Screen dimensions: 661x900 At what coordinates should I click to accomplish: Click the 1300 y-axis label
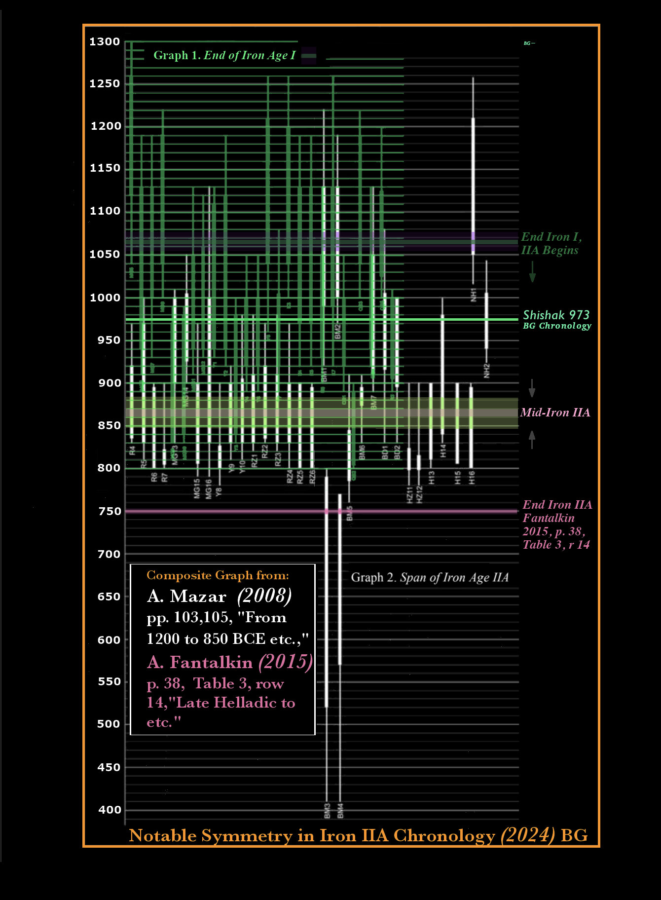(105, 41)
